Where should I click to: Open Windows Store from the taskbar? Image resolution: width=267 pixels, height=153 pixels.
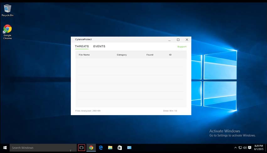click(120, 148)
